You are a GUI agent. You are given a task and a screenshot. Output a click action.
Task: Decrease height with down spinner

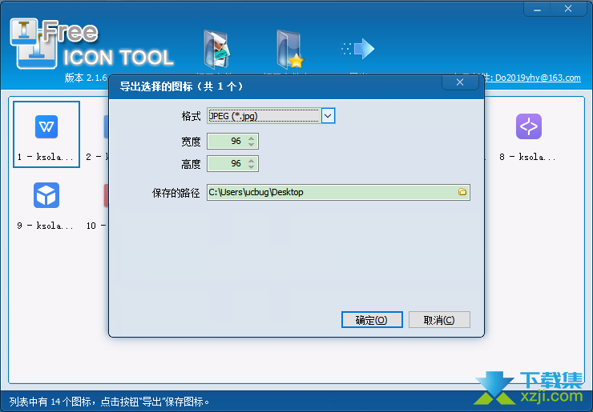pos(252,167)
